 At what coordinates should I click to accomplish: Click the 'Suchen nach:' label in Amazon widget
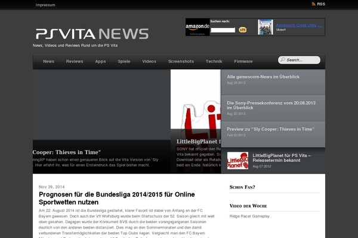(220, 21)
